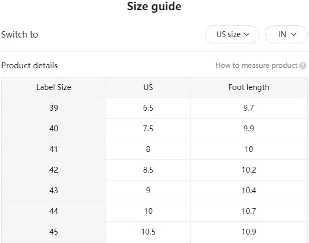The height and width of the screenshot is (243, 309).
Task: Open How to measure product link
Action: point(256,66)
